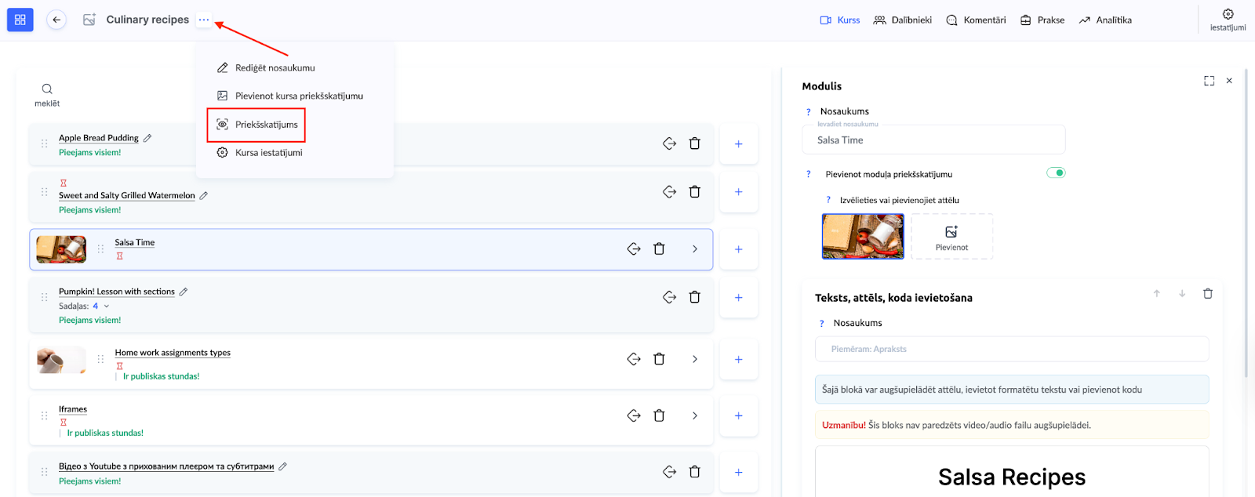Click the back arrow button

(x=56, y=20)
